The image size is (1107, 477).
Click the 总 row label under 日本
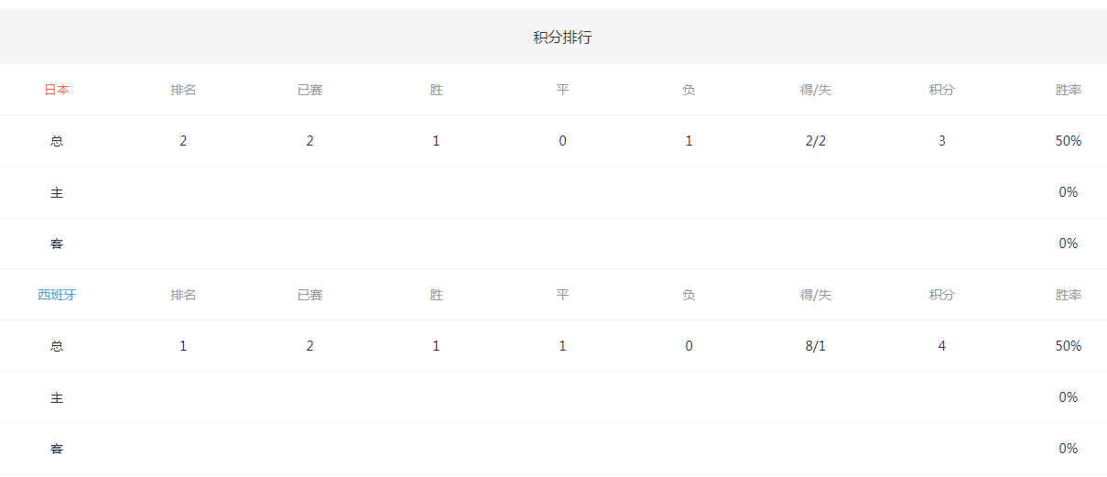[x=57, y=141]
